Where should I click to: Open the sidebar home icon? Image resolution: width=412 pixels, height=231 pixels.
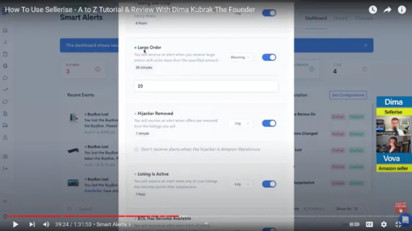pyautogui.click(x=5, y=30)
